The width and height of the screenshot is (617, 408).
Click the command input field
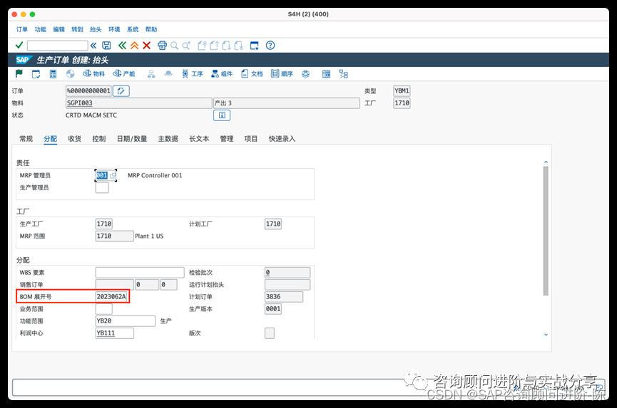[58, 46]
